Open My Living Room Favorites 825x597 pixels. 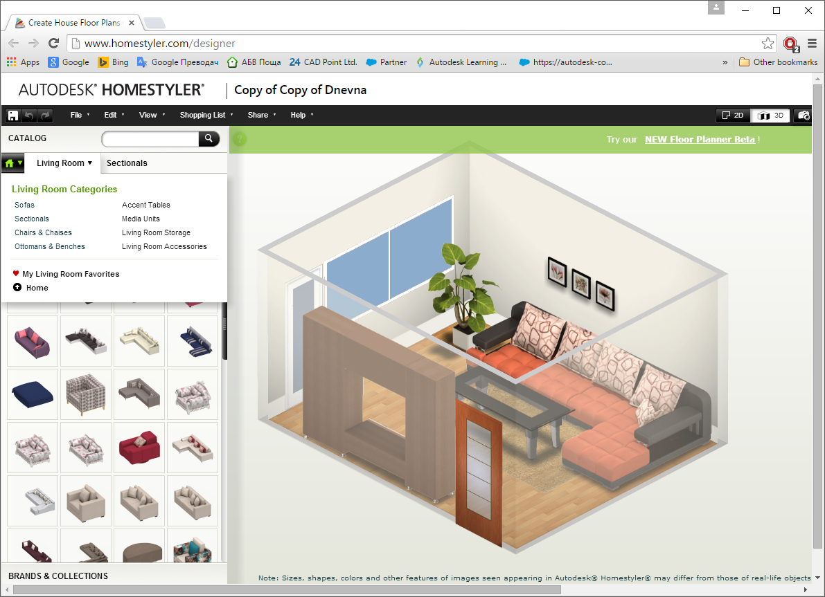[x=66, y=274]
